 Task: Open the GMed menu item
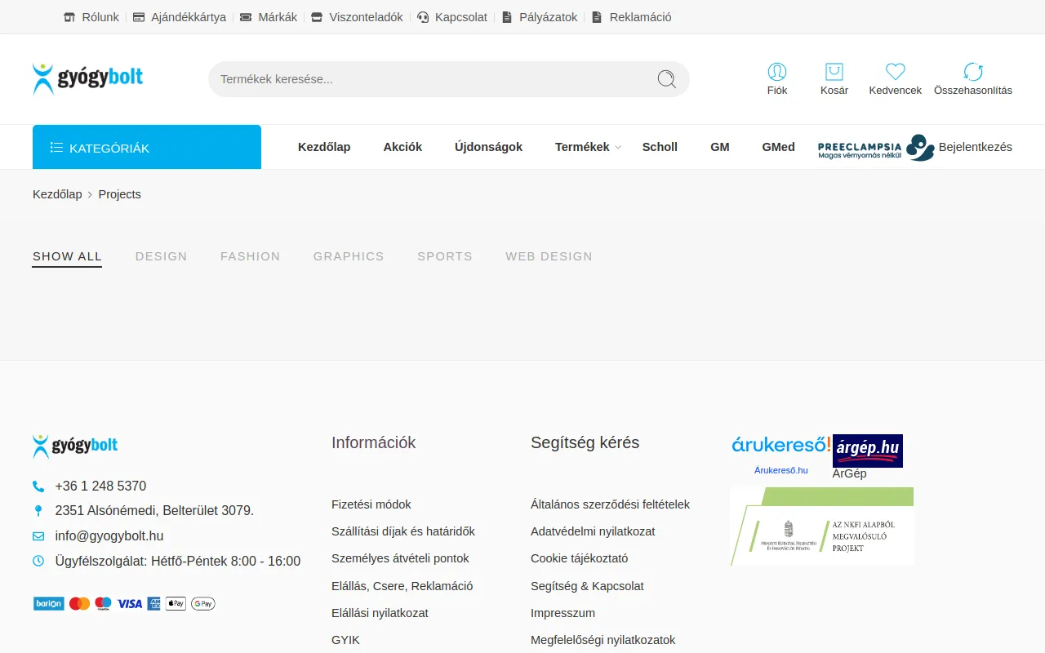click(778, 147)
